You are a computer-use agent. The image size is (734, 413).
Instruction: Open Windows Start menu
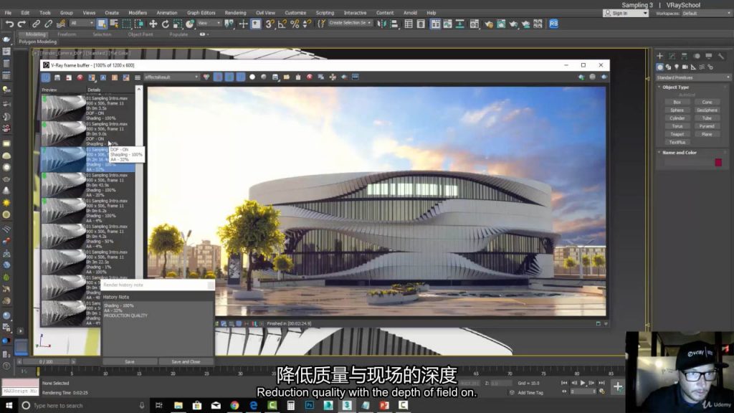click(9, 406)
